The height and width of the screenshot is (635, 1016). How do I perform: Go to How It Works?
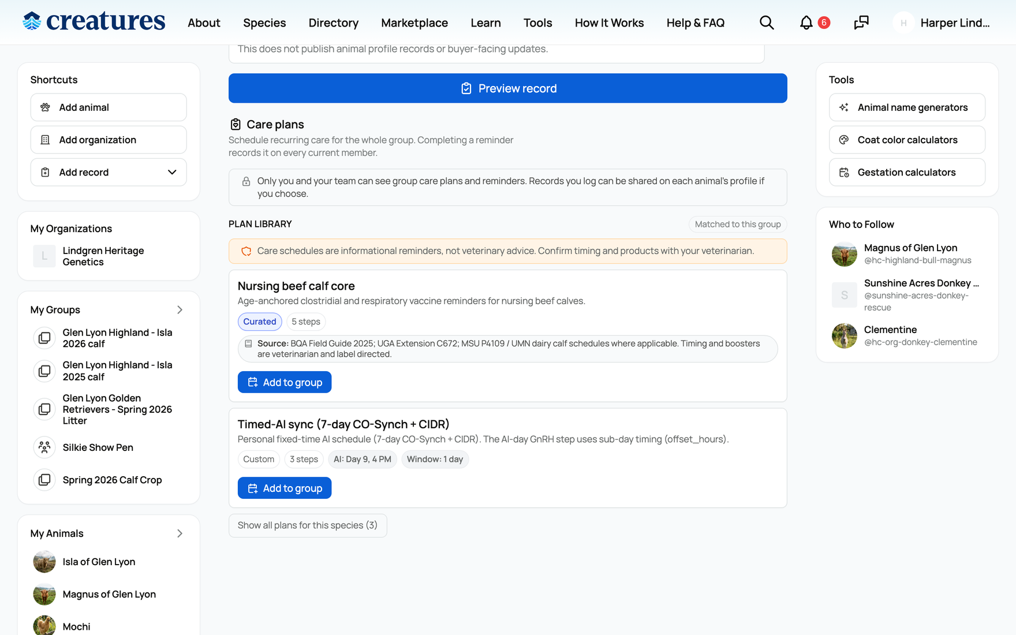[609, 23]
